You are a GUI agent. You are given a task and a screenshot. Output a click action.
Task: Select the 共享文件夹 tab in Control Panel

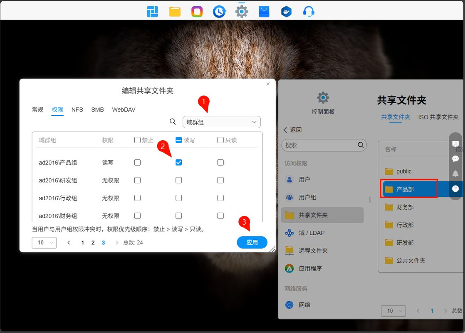[x=396, y=117]
